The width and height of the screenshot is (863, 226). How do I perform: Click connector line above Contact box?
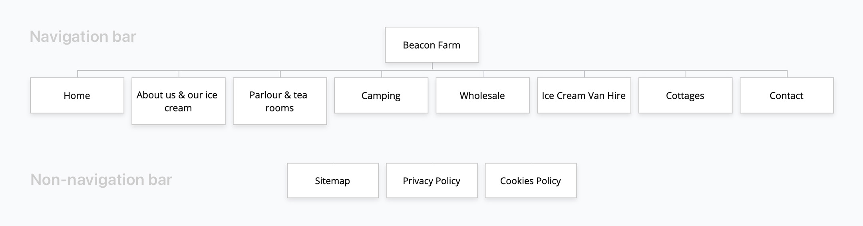(787, 74)
